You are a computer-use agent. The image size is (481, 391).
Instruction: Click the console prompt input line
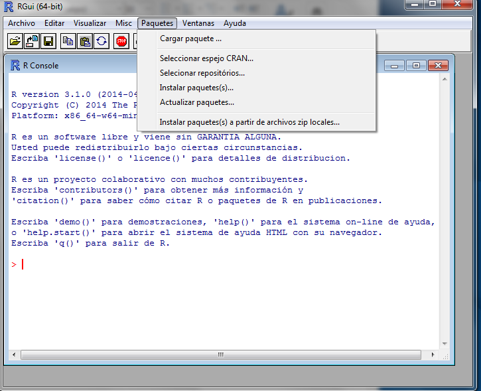[224, 265]
